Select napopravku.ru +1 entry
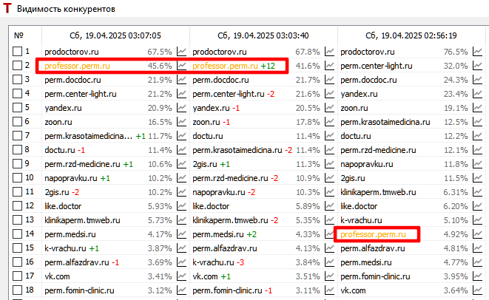Image resolution: width=489 pixels, height=300 pixels. click(x=77, y=178)
